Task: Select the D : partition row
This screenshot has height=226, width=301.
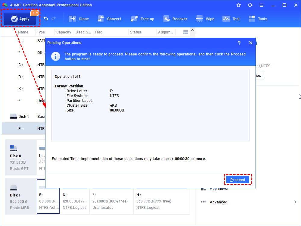Action: [x=23, y=77]
